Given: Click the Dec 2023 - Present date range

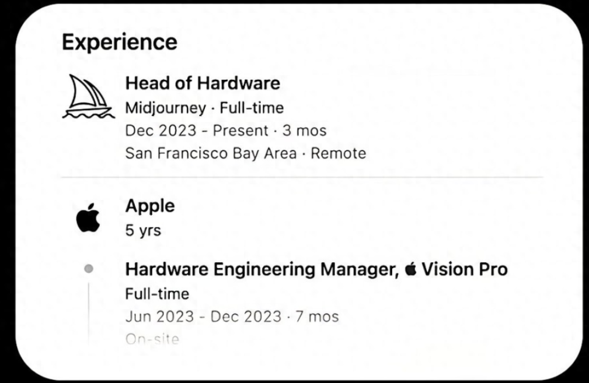Looking at the screenshot, I should [197, 131].
